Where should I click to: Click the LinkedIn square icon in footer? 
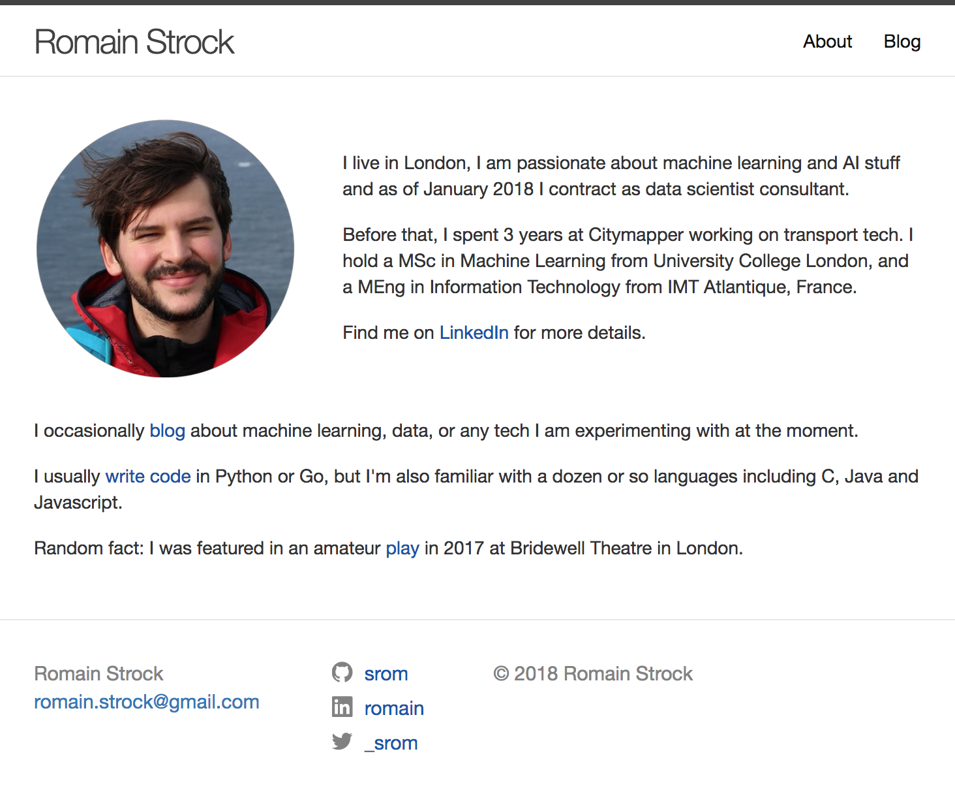click(x=342, y=707)
